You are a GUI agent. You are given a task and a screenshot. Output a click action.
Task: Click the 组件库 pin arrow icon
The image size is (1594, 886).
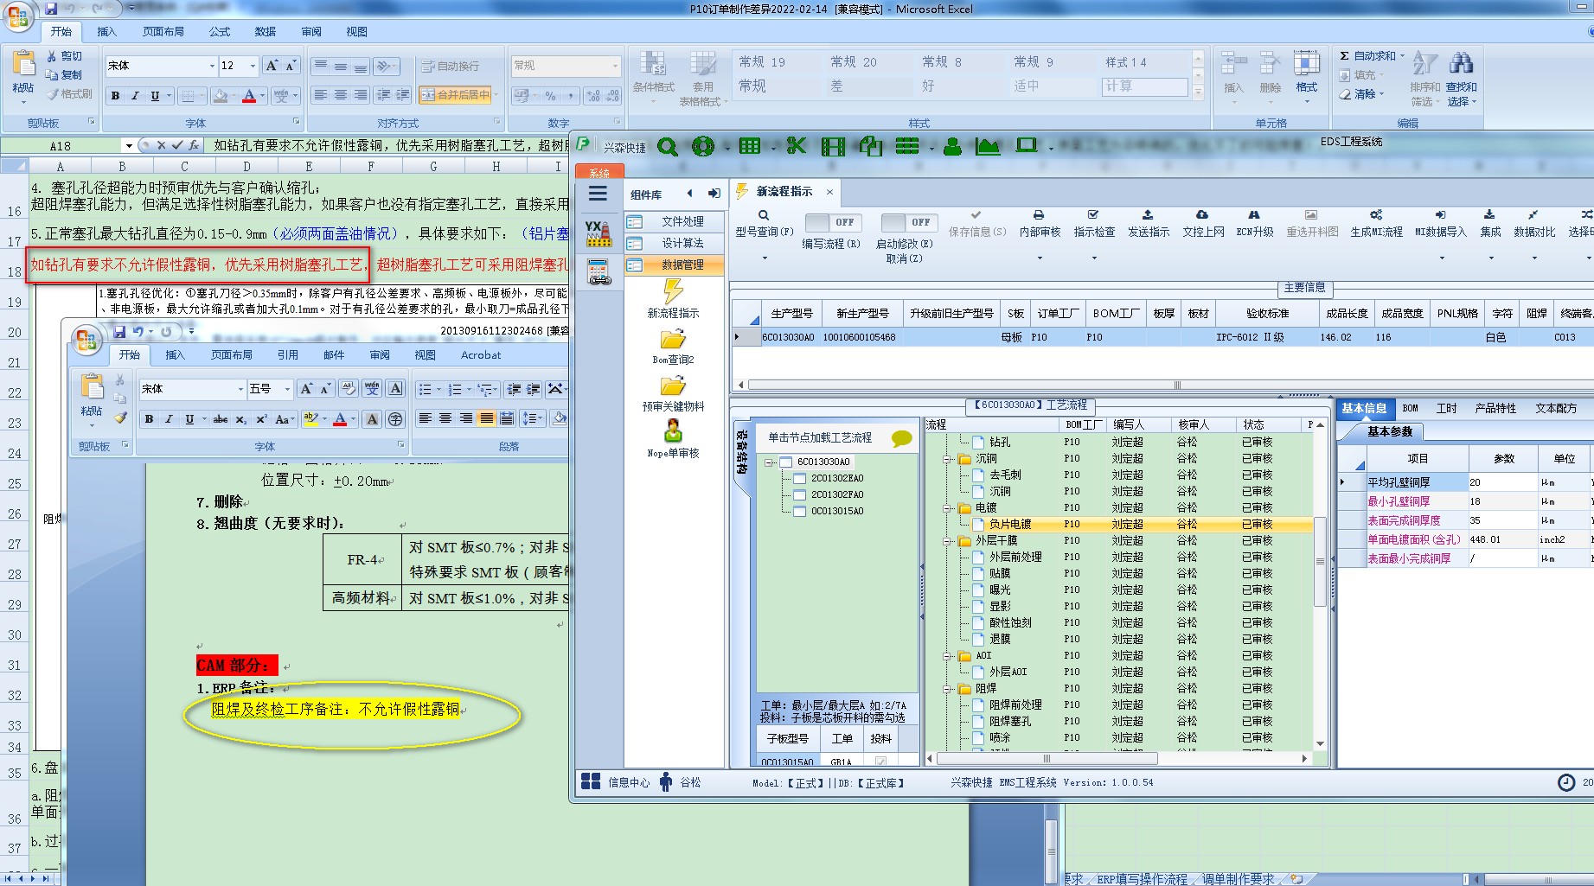tap(714, 194)
